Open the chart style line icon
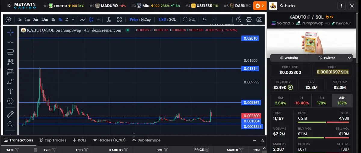 pyautogui.click(x=83, y=19)
